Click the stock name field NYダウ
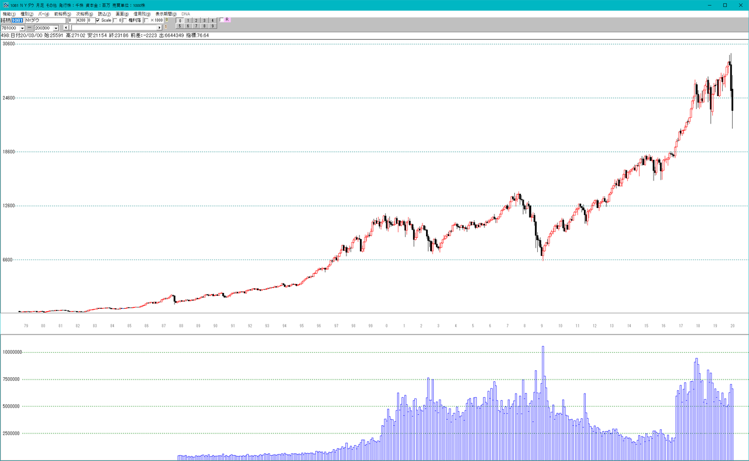Screen dimensions: 749x461 (x=45, y=20)
